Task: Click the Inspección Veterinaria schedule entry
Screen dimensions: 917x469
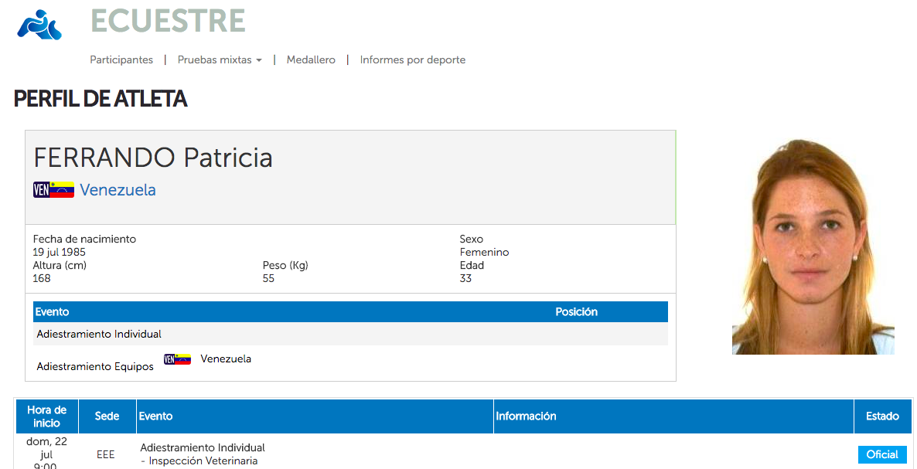Action: coord(203,454)
